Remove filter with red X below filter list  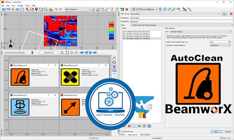(x=129, y=126)
